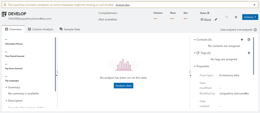Collapse the Tags section

(x=194, y=53)
